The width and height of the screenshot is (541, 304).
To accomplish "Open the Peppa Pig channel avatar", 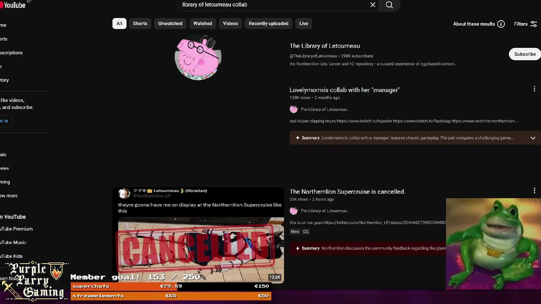I will [x=198, y=57].
